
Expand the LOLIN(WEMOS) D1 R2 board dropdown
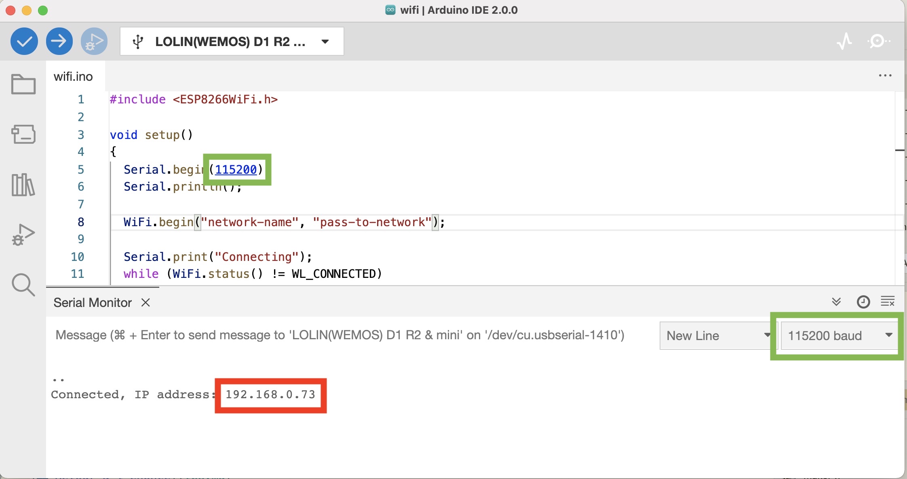(232, 41)
